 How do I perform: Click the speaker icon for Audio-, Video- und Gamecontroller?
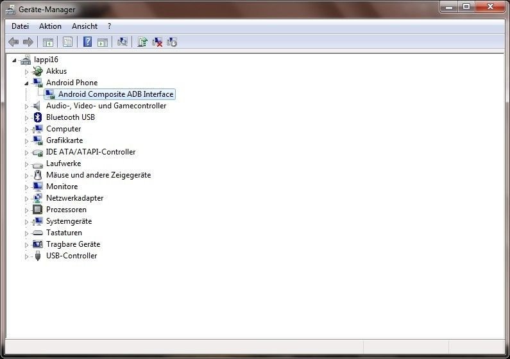tap(37, 106)
